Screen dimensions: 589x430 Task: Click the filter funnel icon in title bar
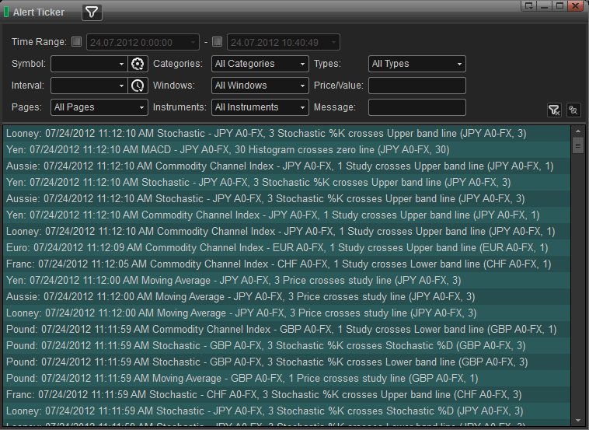(92, 12)
